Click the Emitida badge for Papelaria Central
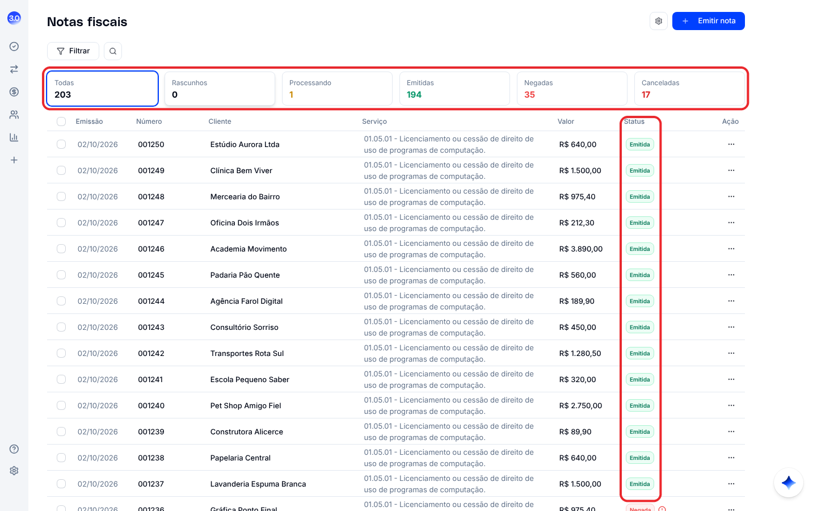817x511 pixels. coord(640,458)
